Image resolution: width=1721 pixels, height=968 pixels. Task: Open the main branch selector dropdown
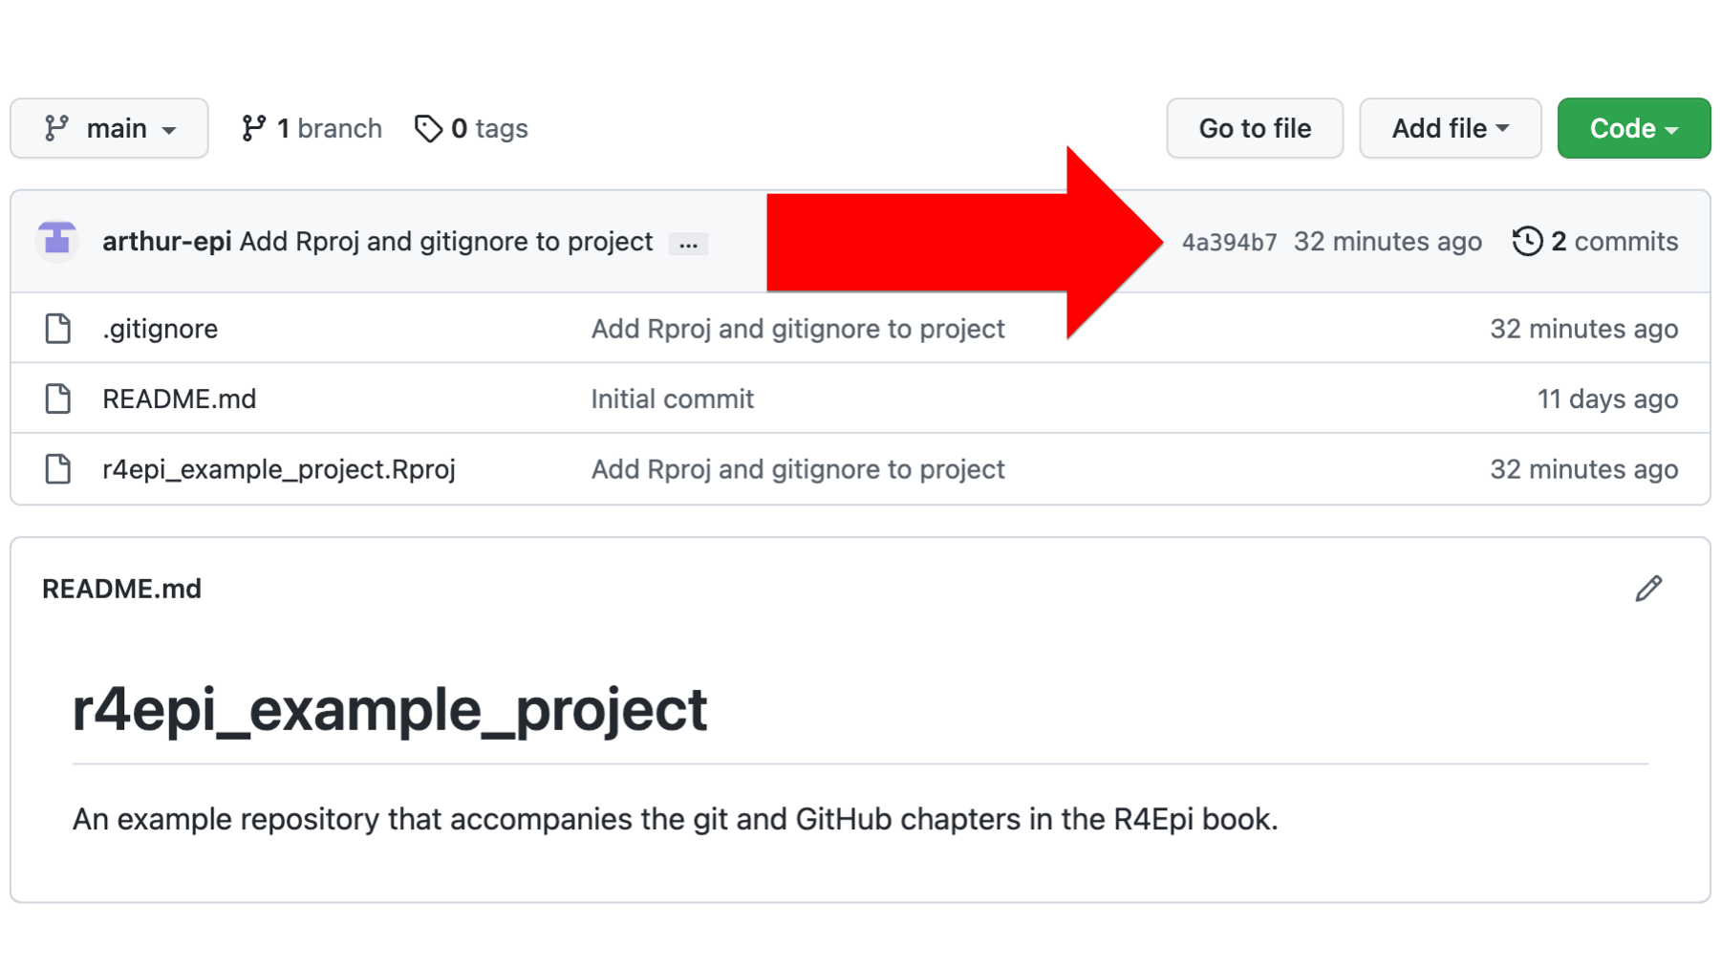pos(109,128)
